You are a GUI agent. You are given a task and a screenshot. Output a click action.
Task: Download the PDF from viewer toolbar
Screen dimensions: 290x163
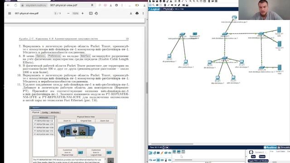tap(131, 13)
